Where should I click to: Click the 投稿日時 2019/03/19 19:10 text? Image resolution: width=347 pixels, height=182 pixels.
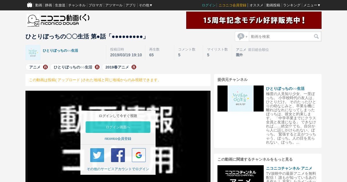[126, 52]
